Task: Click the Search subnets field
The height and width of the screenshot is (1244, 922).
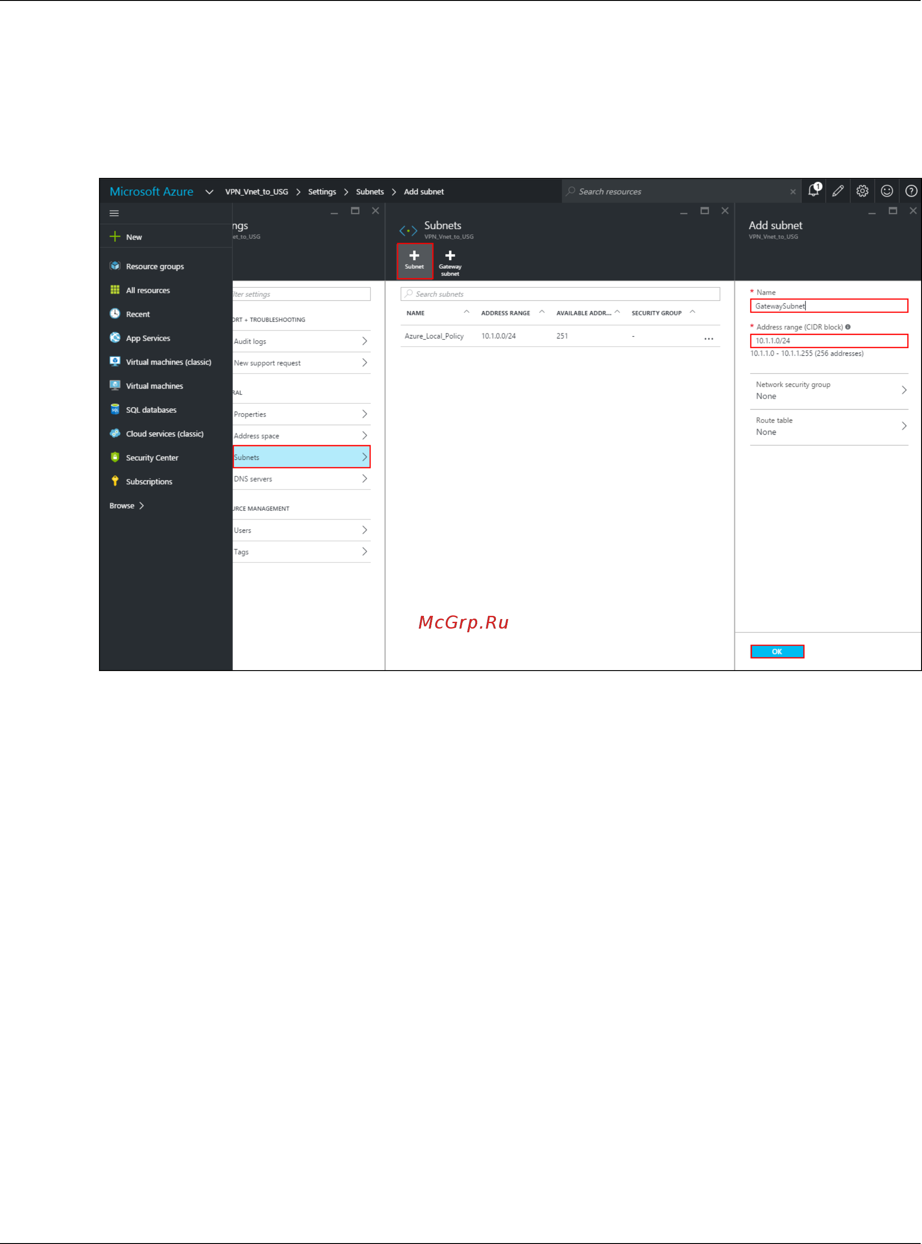Action: 560,294
